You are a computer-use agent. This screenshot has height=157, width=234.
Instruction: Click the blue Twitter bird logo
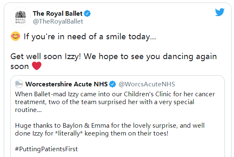pyautogui.click(x=220, y=12)
